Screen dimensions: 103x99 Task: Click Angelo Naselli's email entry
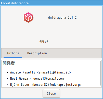(x=40, y=72)
